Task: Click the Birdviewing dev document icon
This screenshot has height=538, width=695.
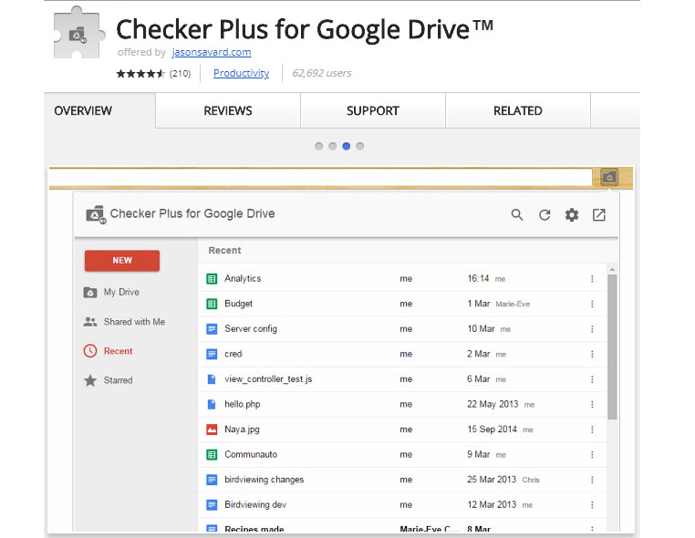Action: click(212, 505)
